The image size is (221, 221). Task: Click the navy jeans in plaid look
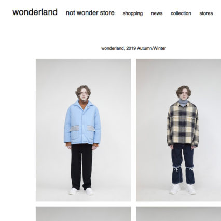coord(183,163)
